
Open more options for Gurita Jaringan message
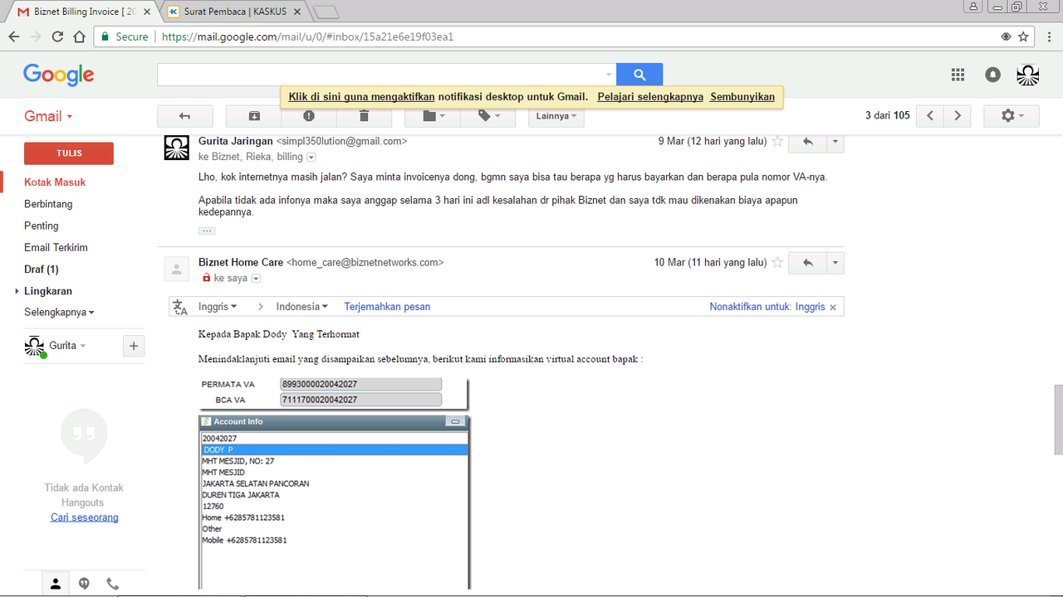click(x=835, y=143)
